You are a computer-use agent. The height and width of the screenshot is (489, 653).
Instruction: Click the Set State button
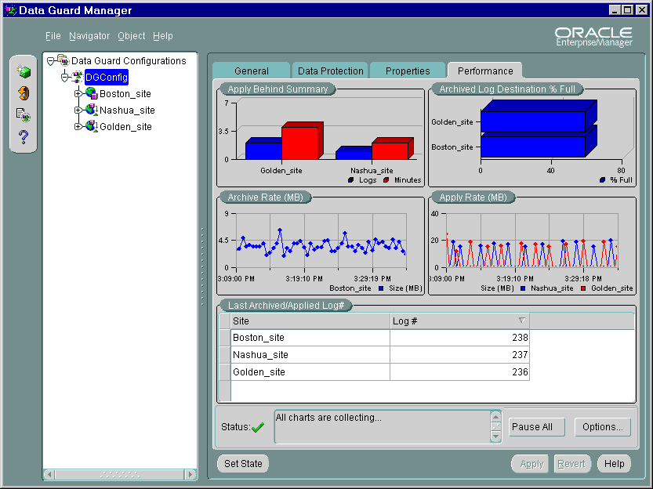tap(243, 463)
